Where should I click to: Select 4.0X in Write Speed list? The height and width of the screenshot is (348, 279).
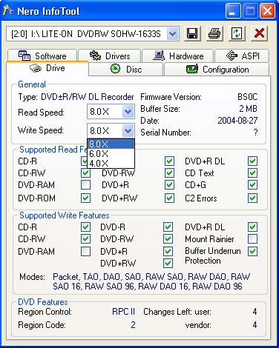(111, 163)
